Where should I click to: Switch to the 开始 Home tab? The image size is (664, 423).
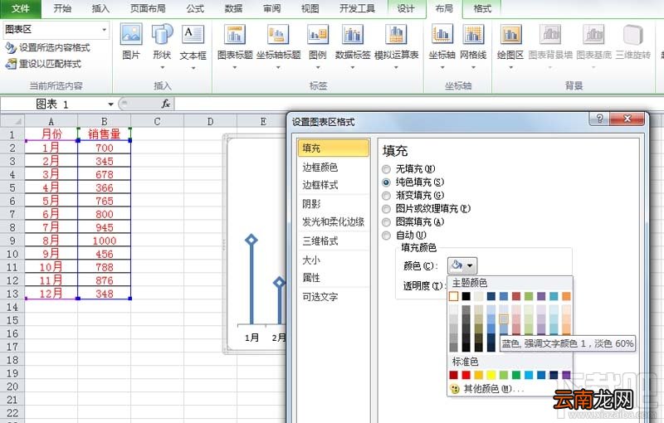62,9
